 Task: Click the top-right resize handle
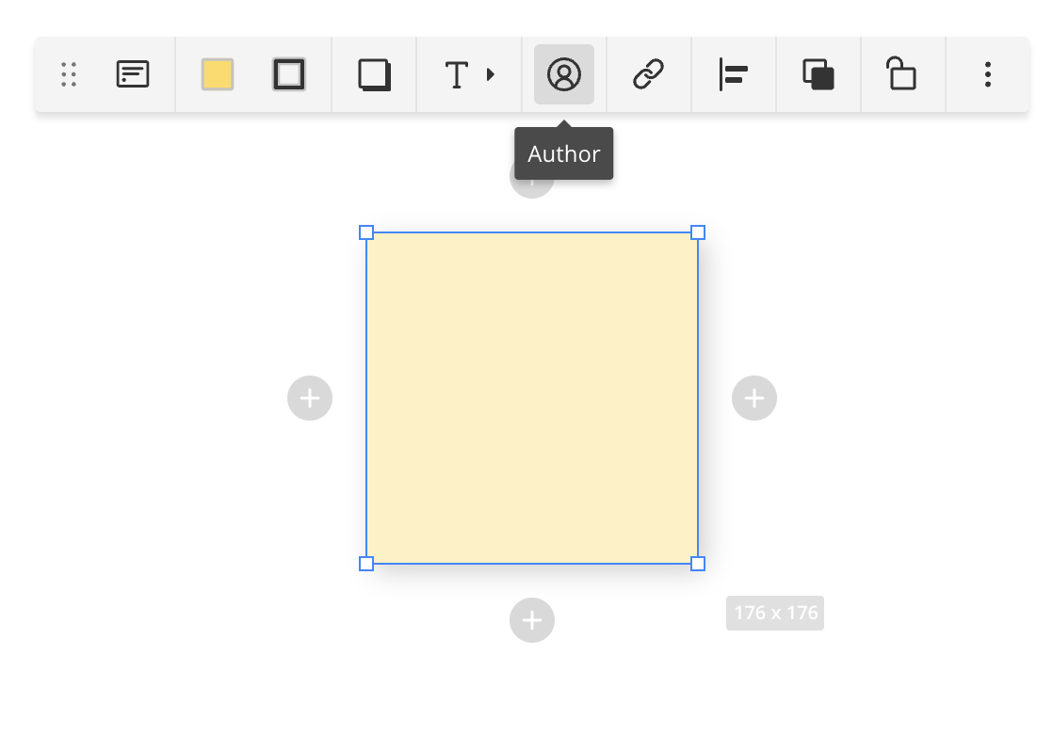click(x=698, y=232)
